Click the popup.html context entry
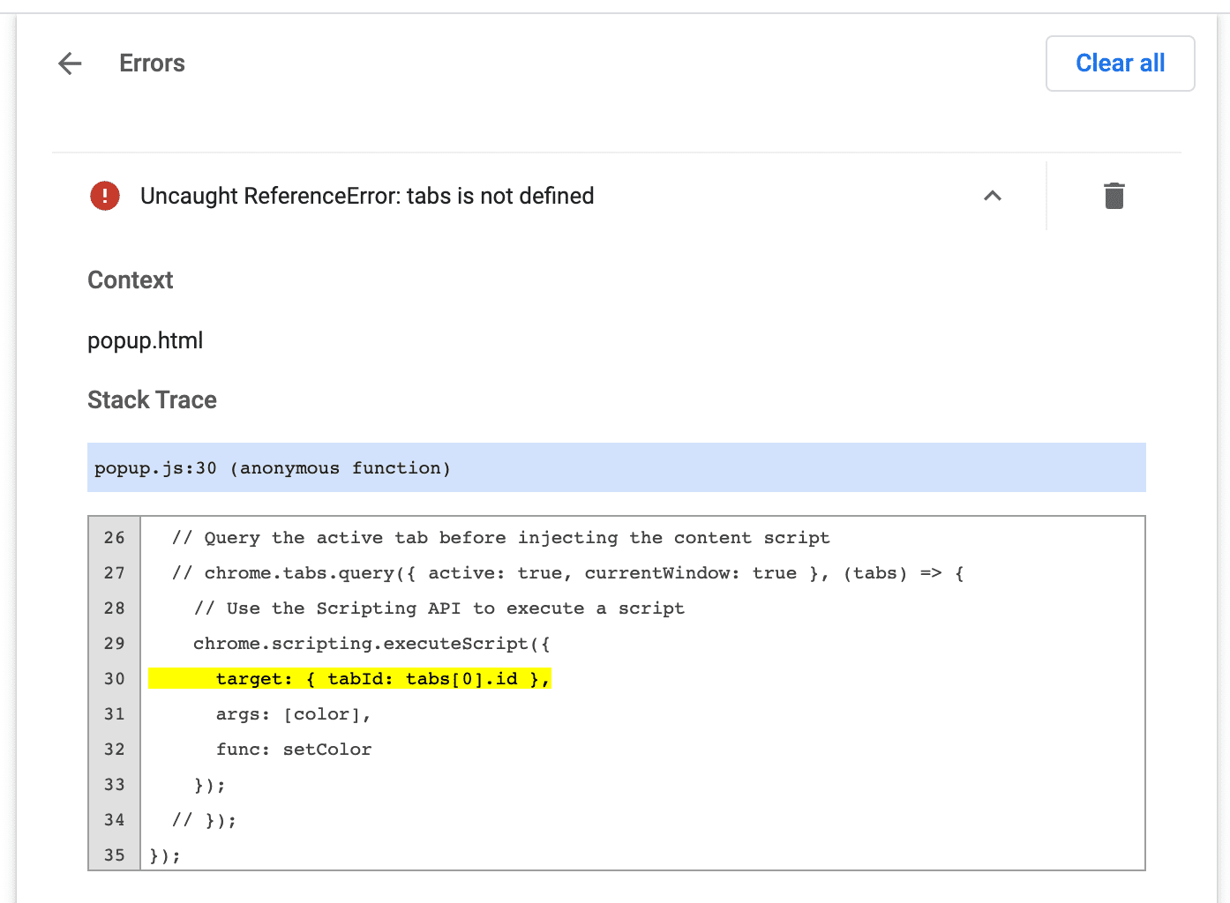 pos(145,340)
